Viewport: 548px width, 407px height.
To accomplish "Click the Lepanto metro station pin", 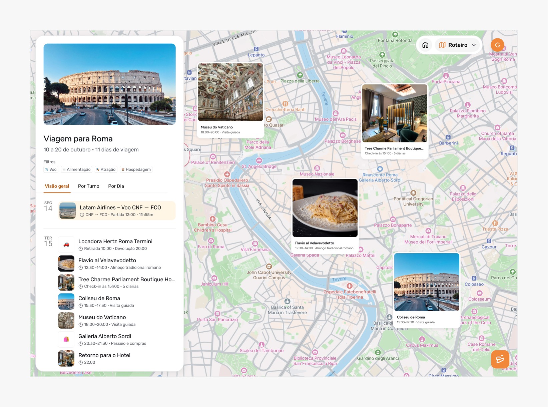I will point(256,49).
